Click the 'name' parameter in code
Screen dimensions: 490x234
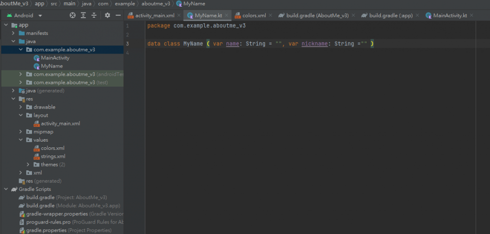pyautogui.click(x=233, y=44)
